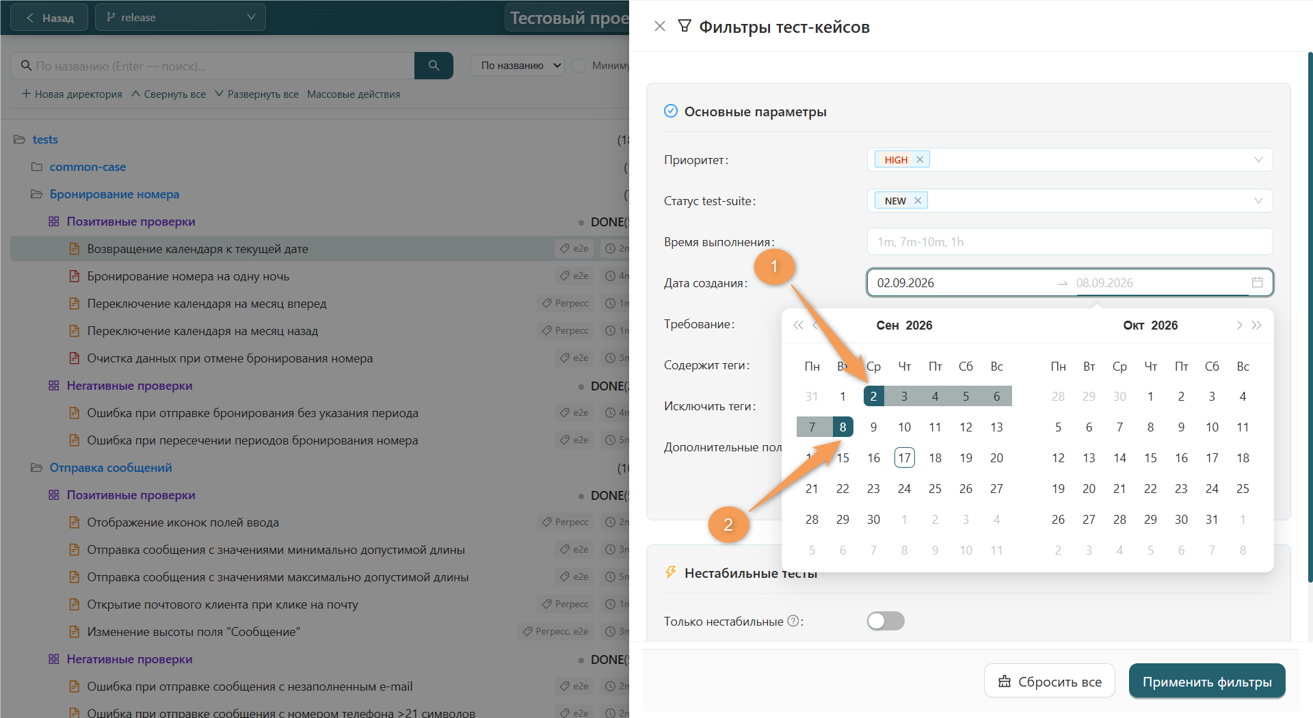This screenshot has height=718, width=1313.
Task: Click the Отправка сообщений folder icon
Action: [37, 468]
